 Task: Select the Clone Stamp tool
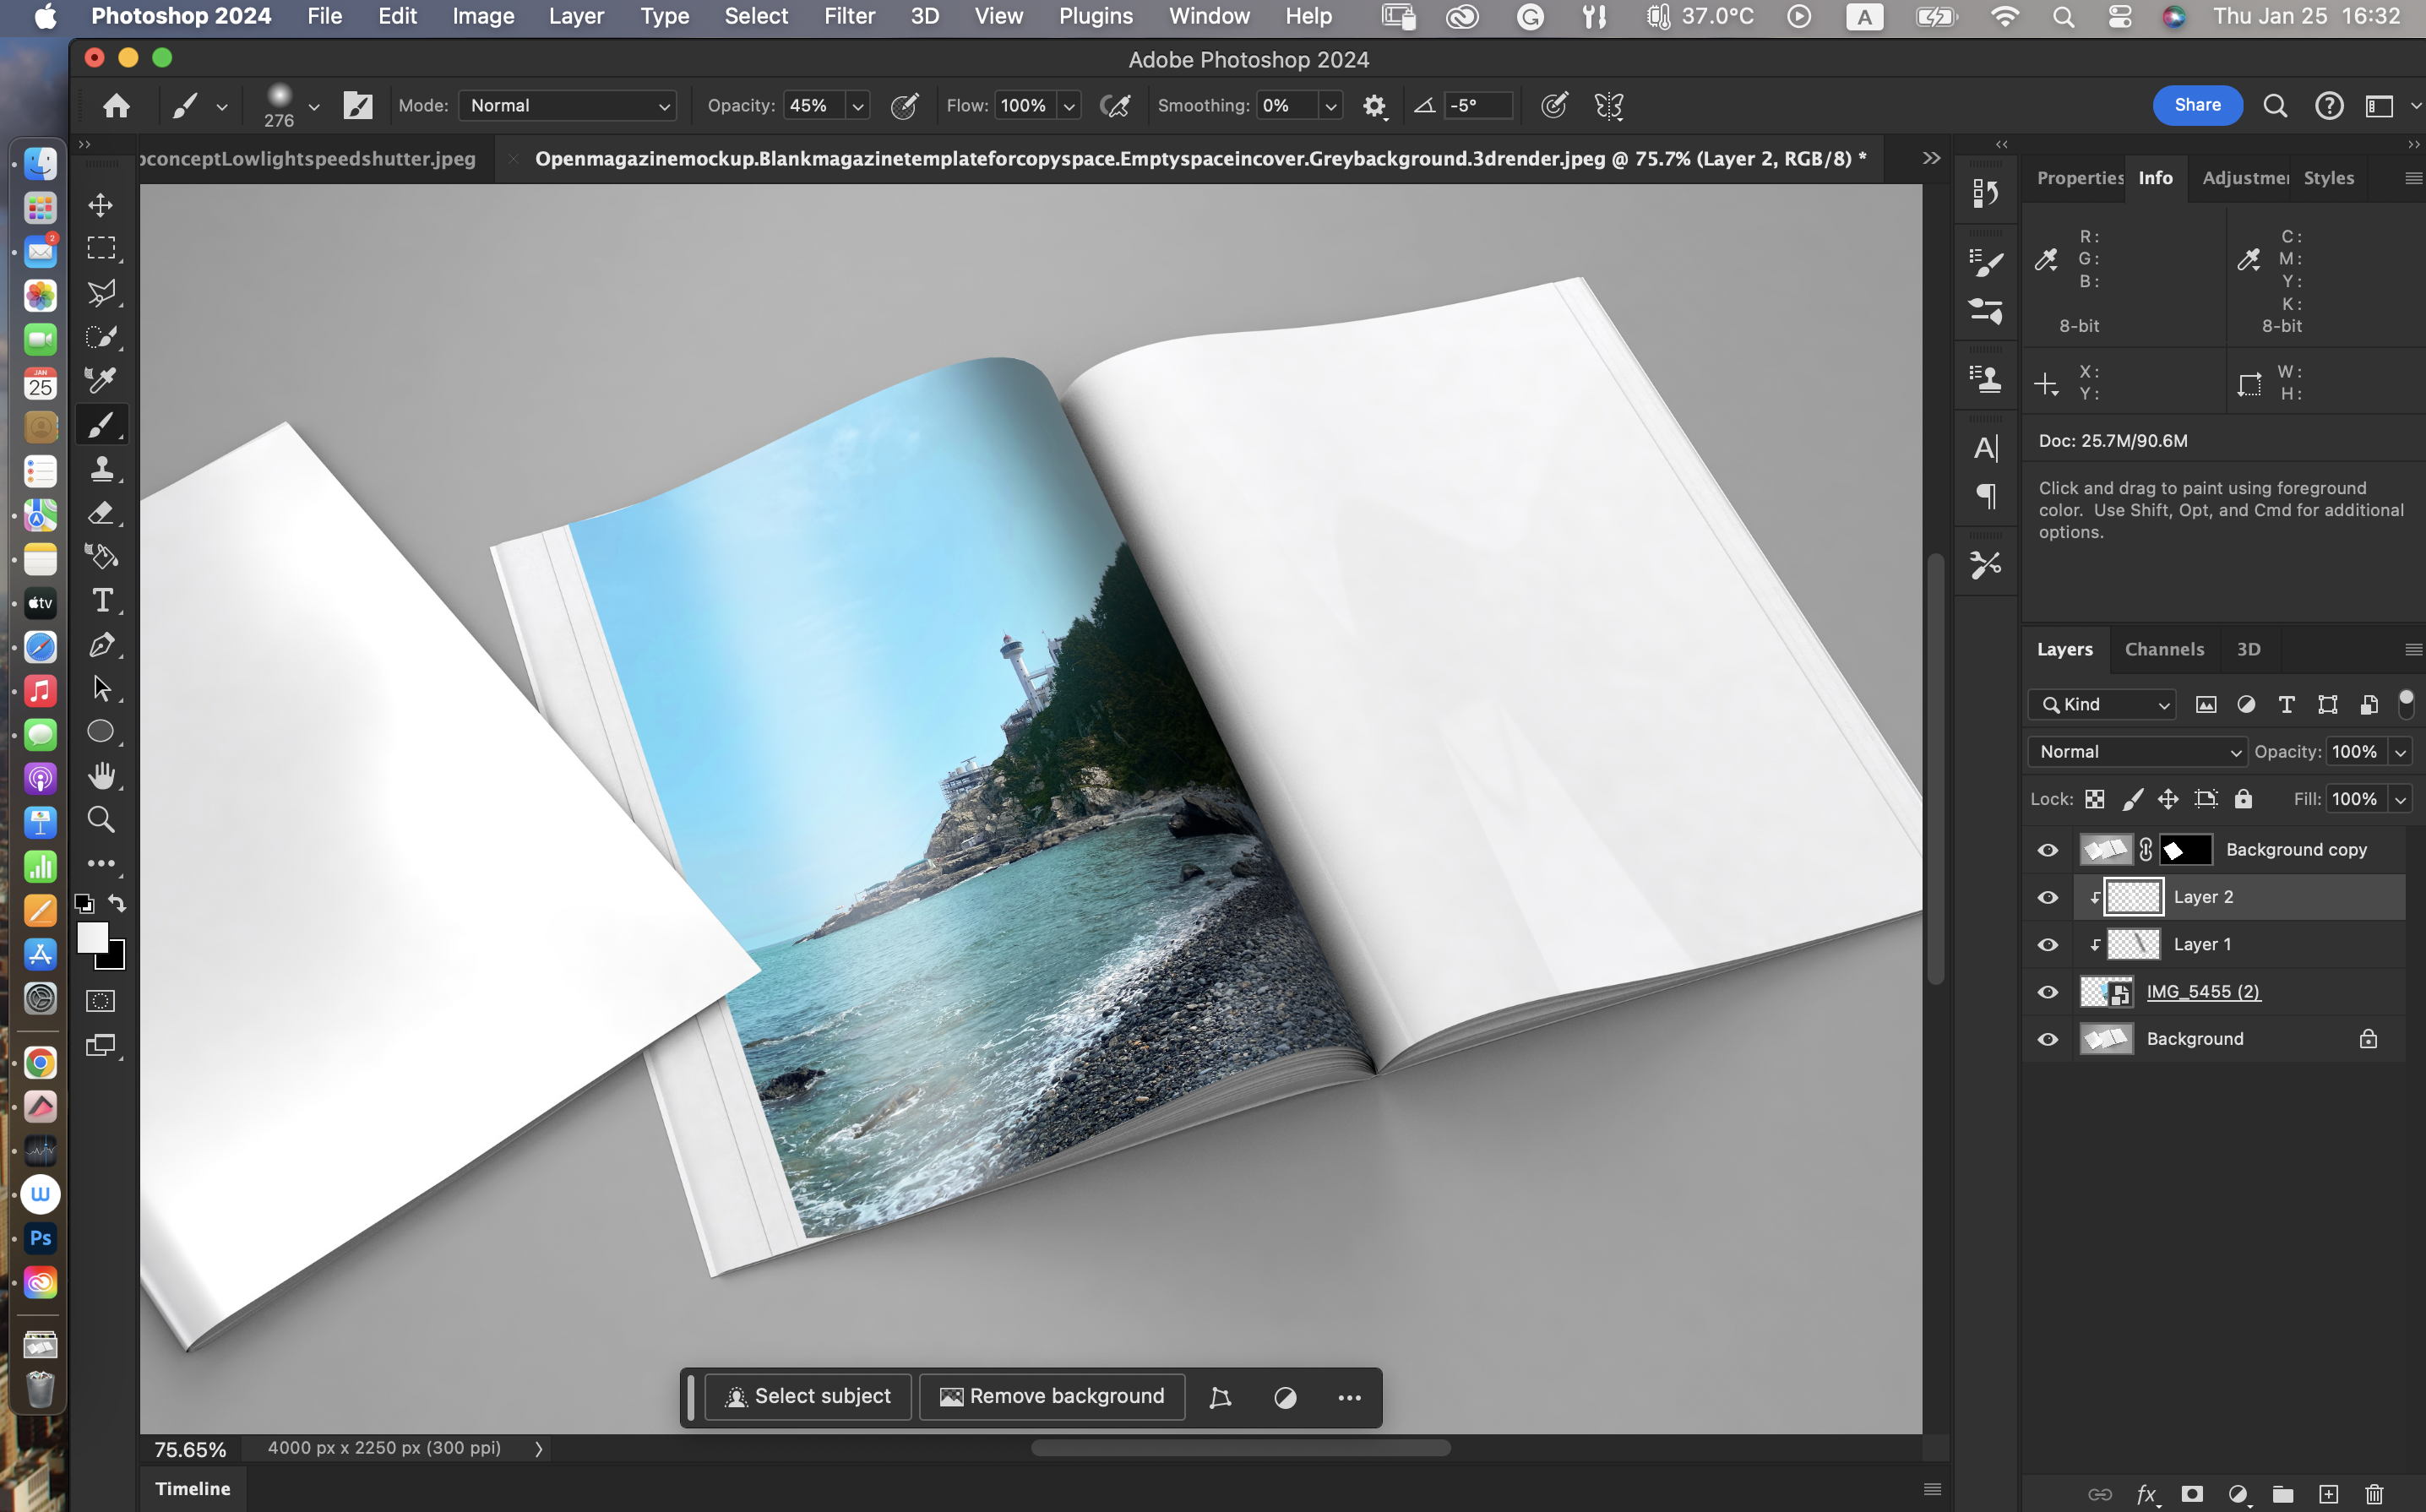tap(101, 468)
